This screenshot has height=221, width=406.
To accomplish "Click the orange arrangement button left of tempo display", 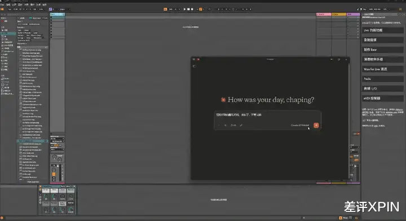I will 165,9.
